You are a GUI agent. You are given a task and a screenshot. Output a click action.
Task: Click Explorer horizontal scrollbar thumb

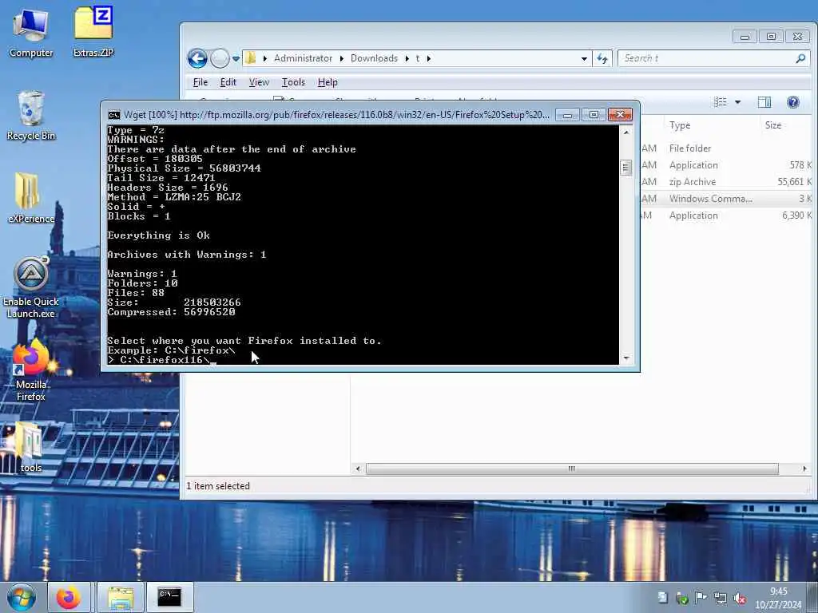tap(572, 469)
